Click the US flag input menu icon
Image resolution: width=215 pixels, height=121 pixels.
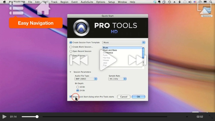[195, 2]
